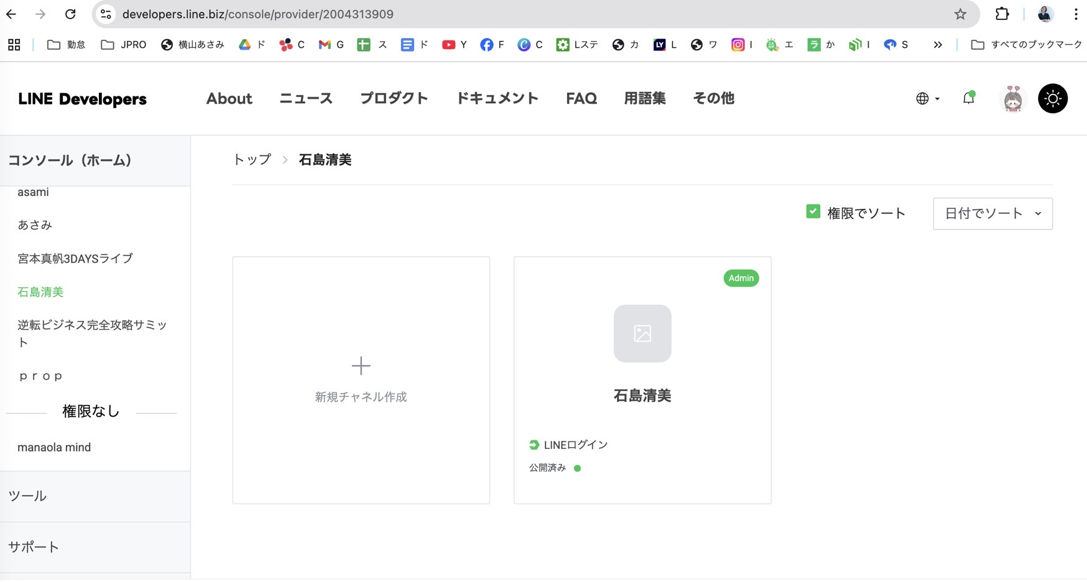This screenshot has width=1087, height=582.
Task: Click the LINEログイン label on the card
Action: [x=576, y=445]
